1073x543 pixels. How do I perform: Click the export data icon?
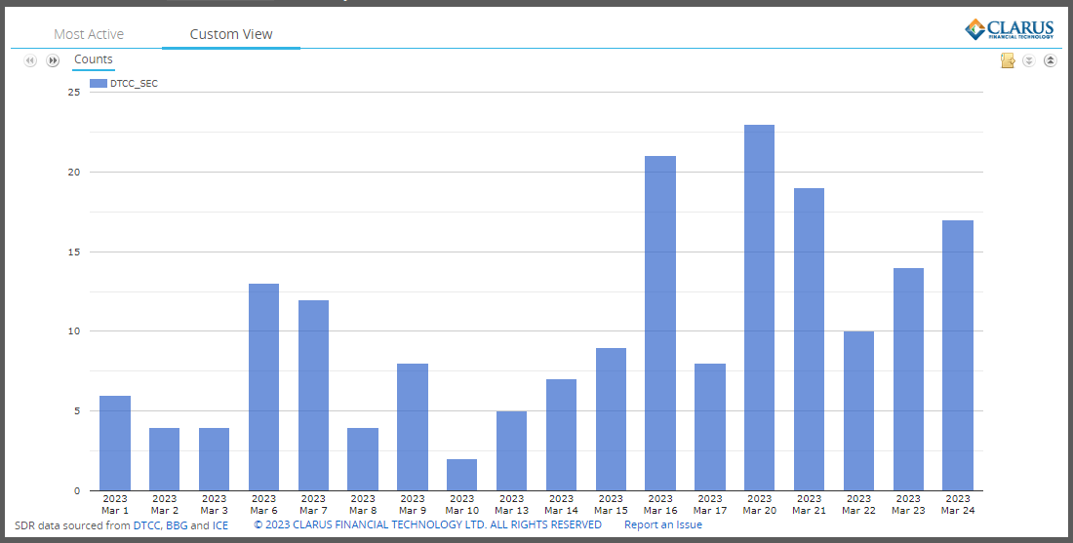tap(1008, 60)
